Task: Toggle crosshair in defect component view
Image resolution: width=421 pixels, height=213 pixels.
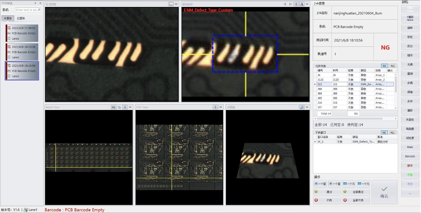Action: (x=296, y=4)
